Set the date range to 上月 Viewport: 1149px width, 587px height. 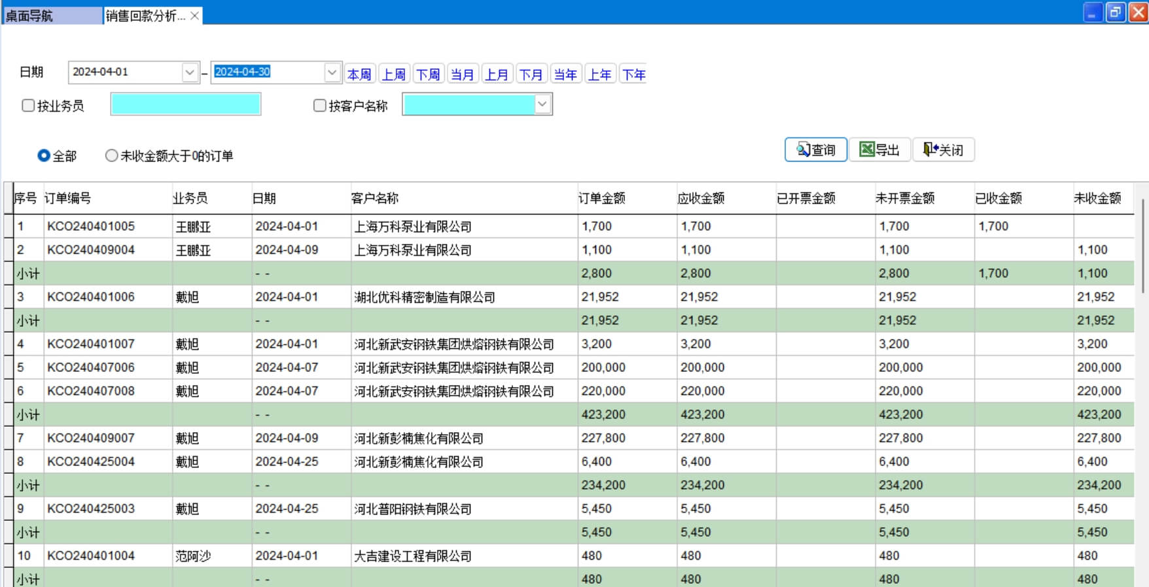pyautogui.click(x=496, y=75)
